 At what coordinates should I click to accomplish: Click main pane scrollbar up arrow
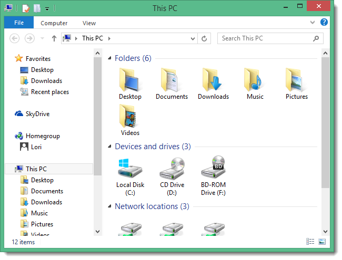click(325, 53)
